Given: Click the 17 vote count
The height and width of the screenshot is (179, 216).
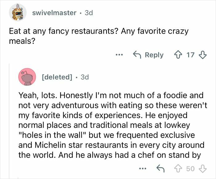Looking at the screenshot, I should tap(190, 55).
